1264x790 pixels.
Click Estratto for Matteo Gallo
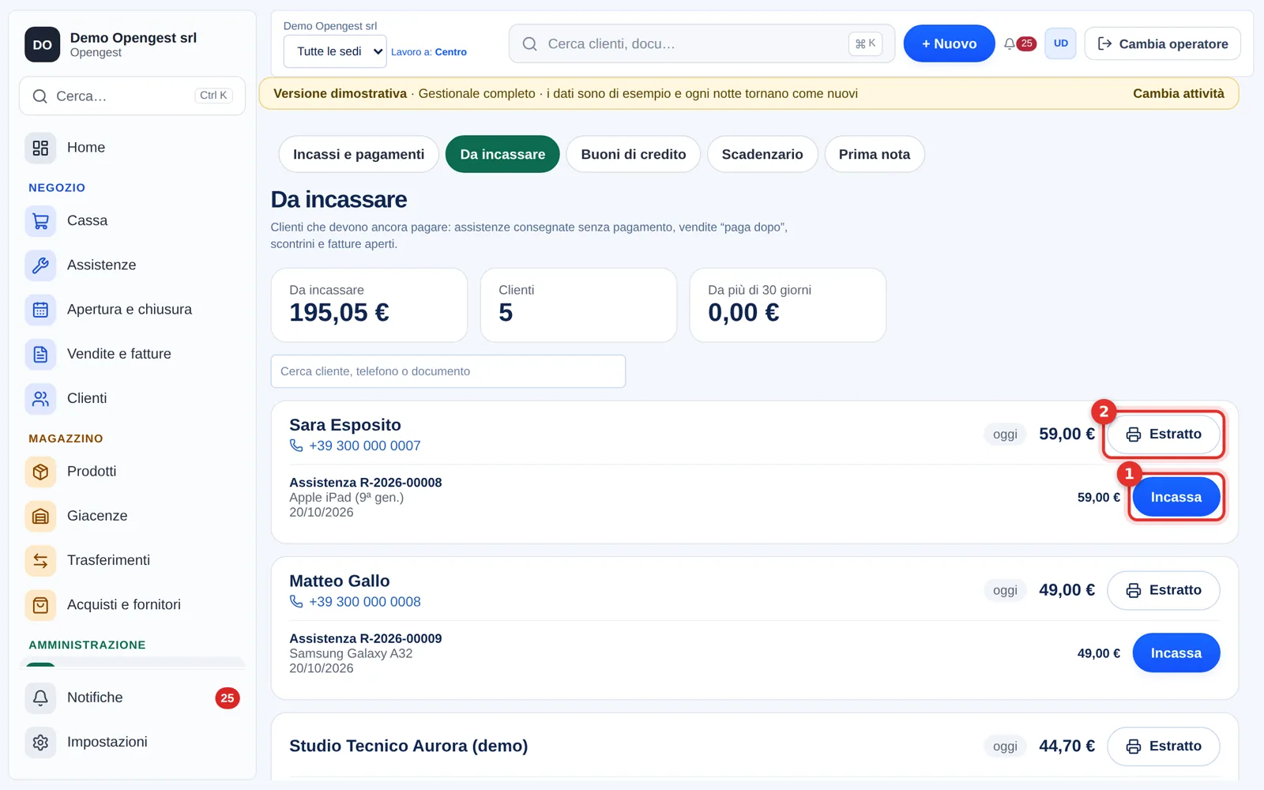pos(1164,590)
